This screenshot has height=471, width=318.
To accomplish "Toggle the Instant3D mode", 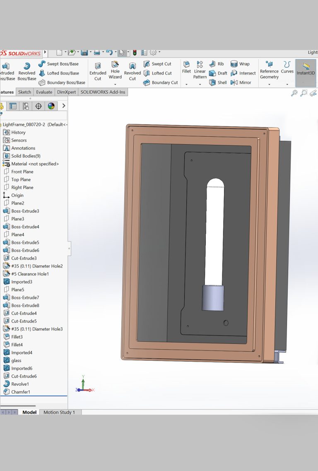I will tap(306, 69).
